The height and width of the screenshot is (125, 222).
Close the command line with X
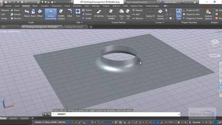(45, 114)
